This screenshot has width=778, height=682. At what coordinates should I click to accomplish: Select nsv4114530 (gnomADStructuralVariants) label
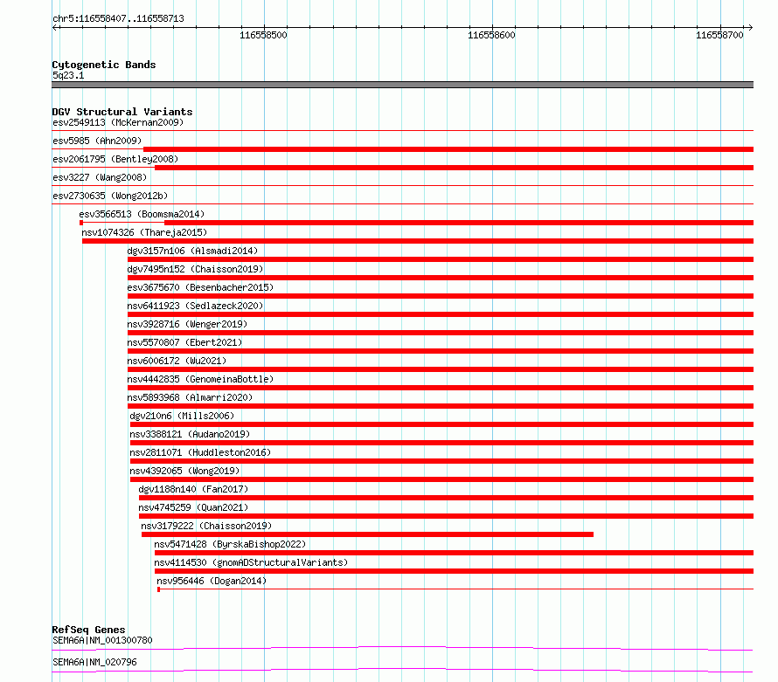(251, 562)
